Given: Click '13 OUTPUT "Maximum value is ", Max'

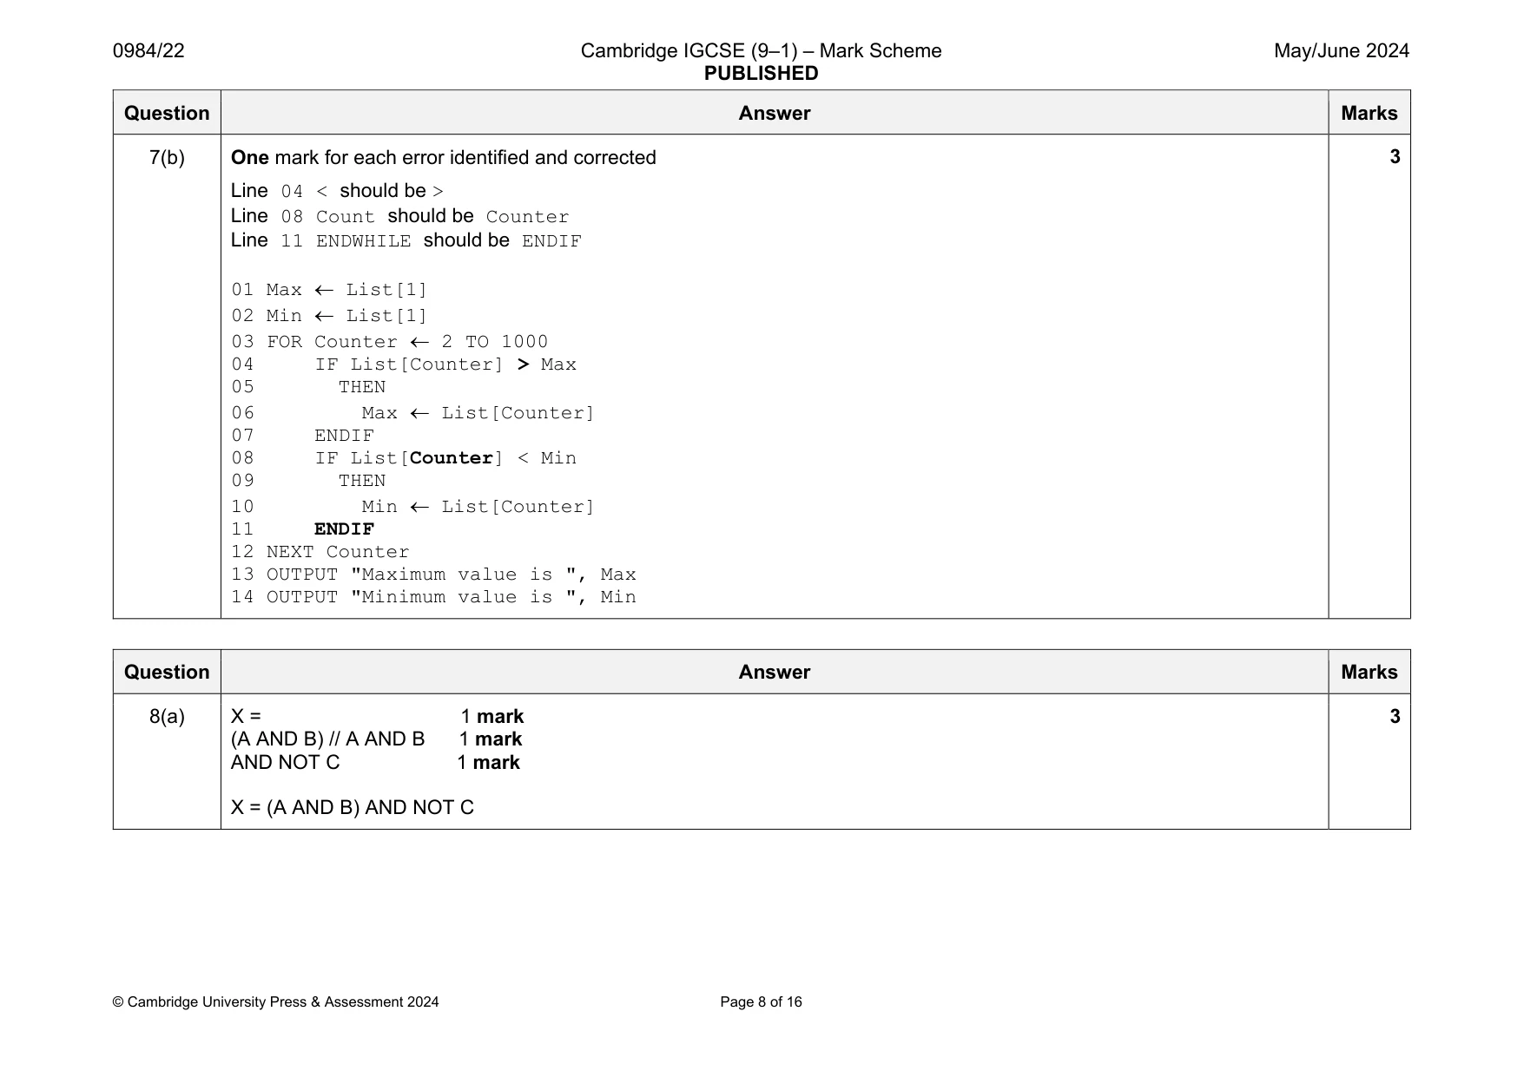Looking at the screenshot, I should 433,575.
